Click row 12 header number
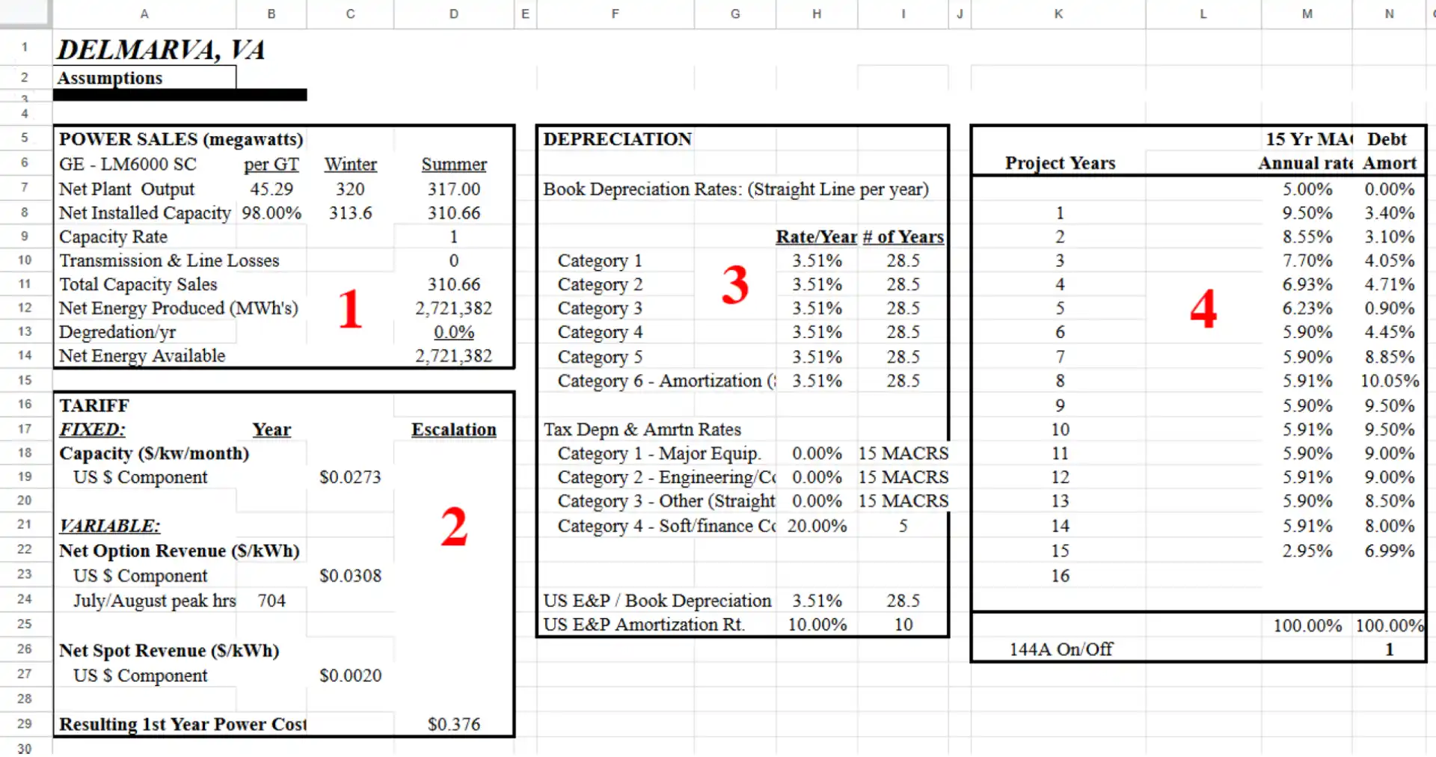 [x=25, y=307]
